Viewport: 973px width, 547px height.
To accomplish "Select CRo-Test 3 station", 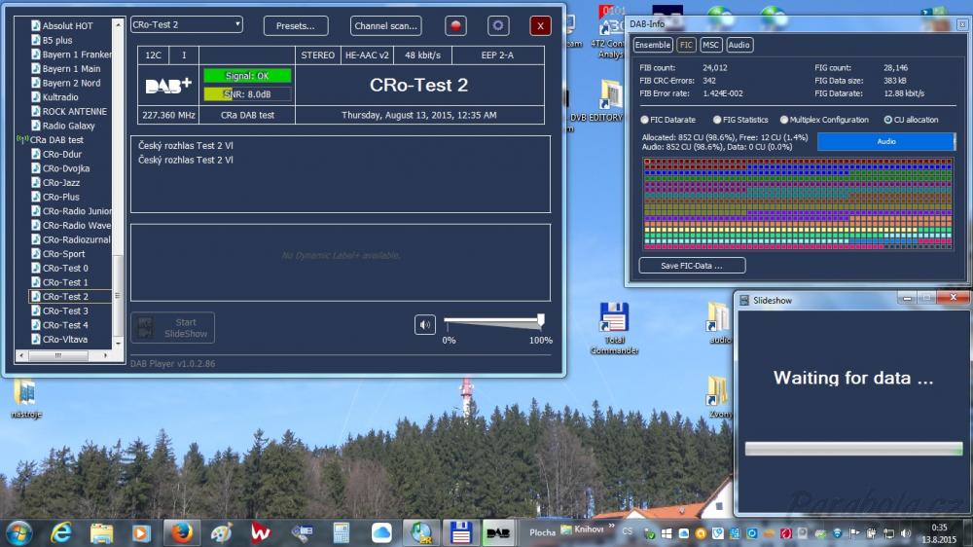I will (x=64, y=311).
